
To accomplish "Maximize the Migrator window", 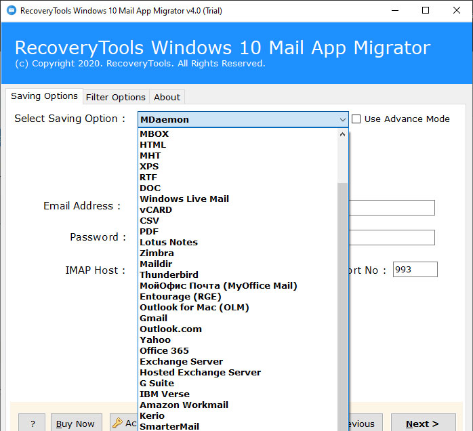I will (x=426, y=11).
